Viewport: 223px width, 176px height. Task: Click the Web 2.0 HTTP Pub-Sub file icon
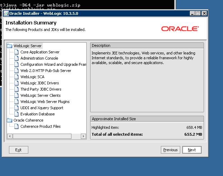[x=16, y=71]
